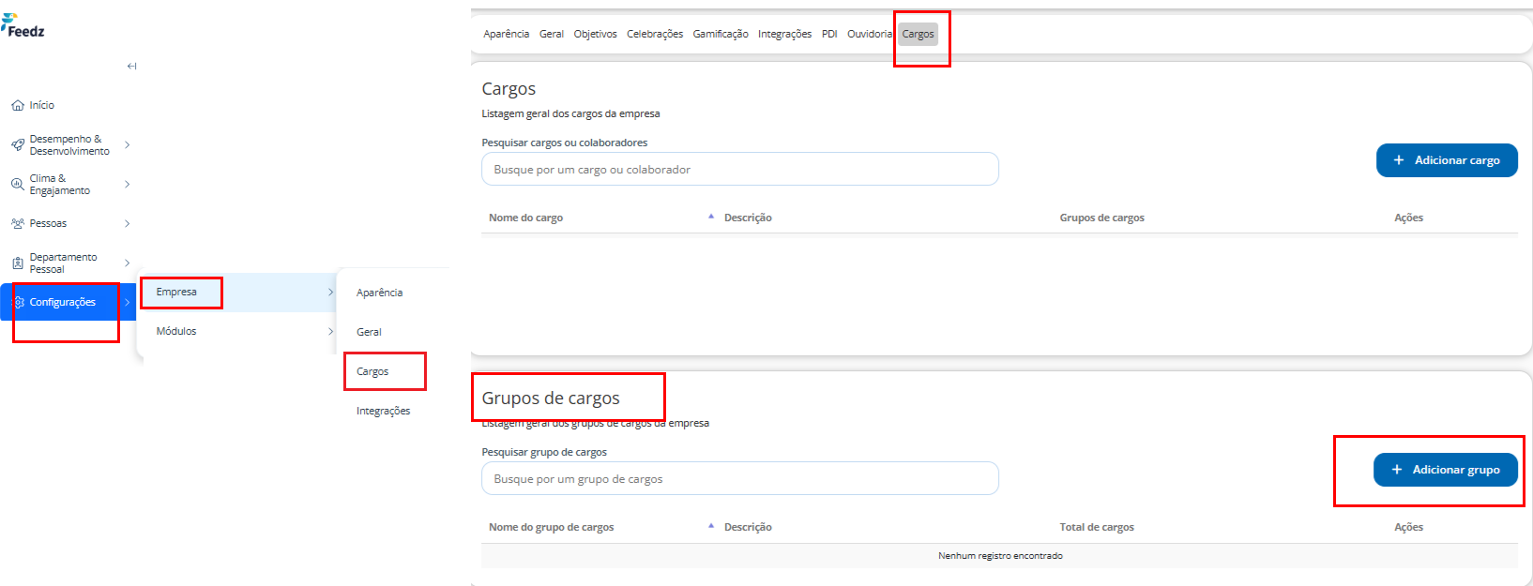Switch to the Objetivos tab

point(596,34)
